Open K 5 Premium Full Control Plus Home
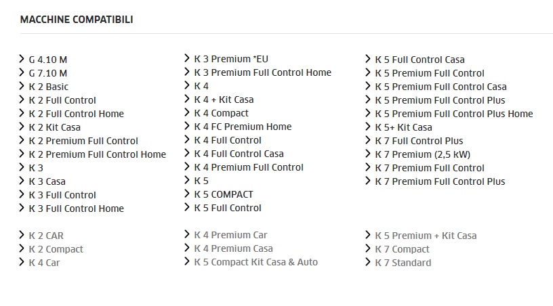This screenshot has height=306, width=553. [x=453, y=114]
